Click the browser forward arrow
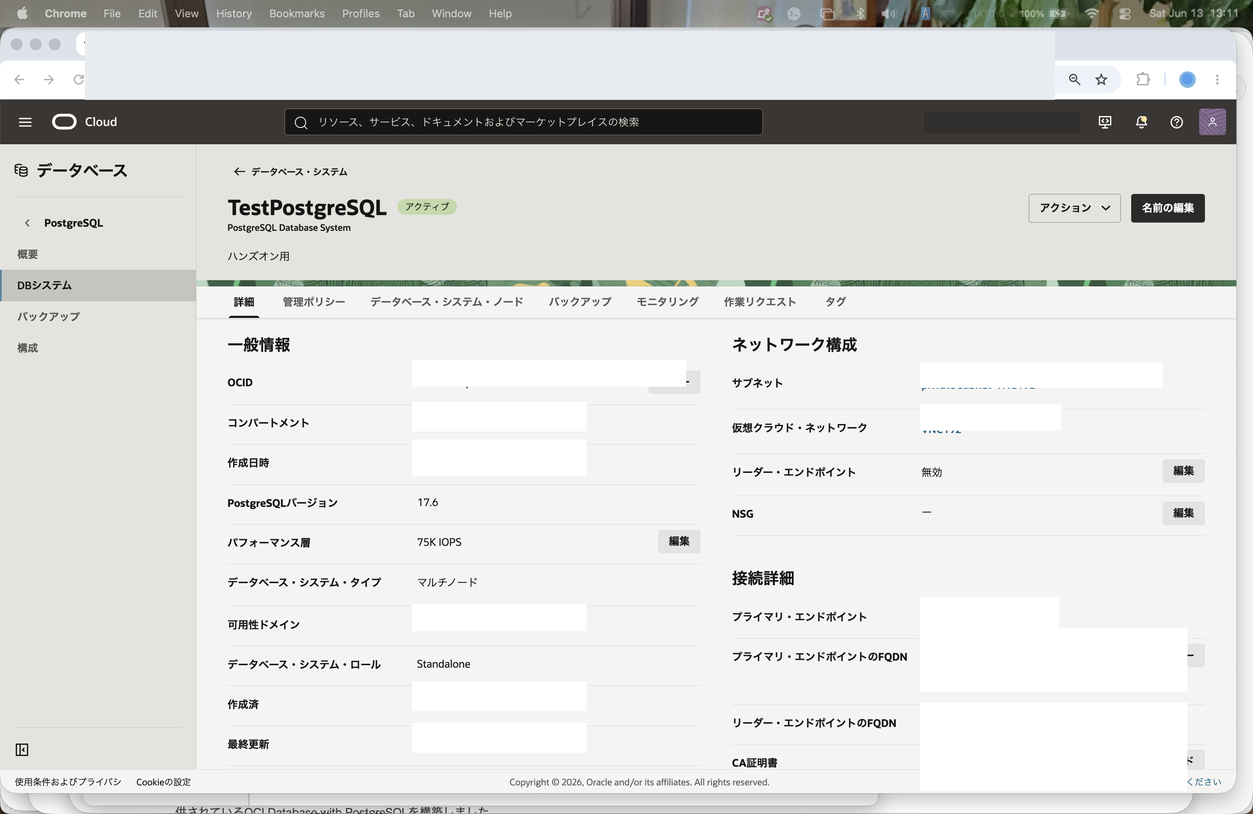 [48, 80]
